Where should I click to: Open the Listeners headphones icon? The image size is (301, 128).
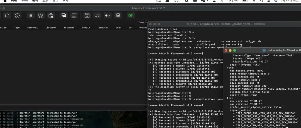[7, 16]
